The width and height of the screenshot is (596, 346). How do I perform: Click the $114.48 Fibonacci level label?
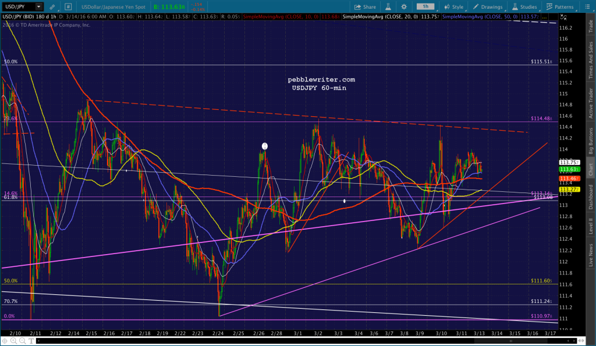(541, 119)
